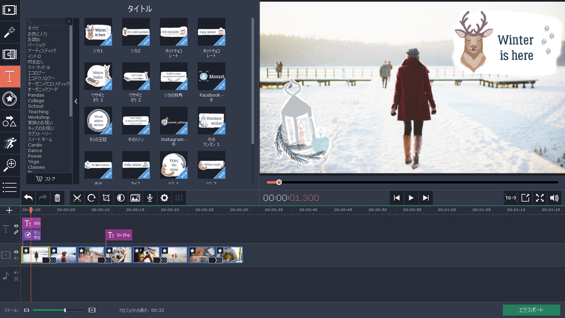Open Clip properties gear icon

pyautogui.click(x=164, y=198)
